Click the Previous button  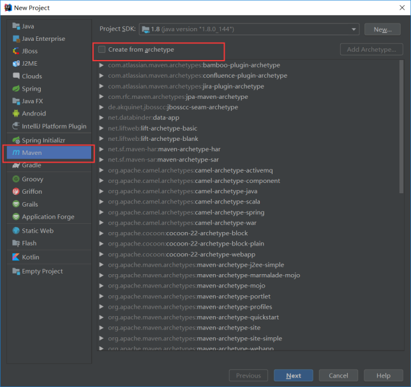(248, 376)
